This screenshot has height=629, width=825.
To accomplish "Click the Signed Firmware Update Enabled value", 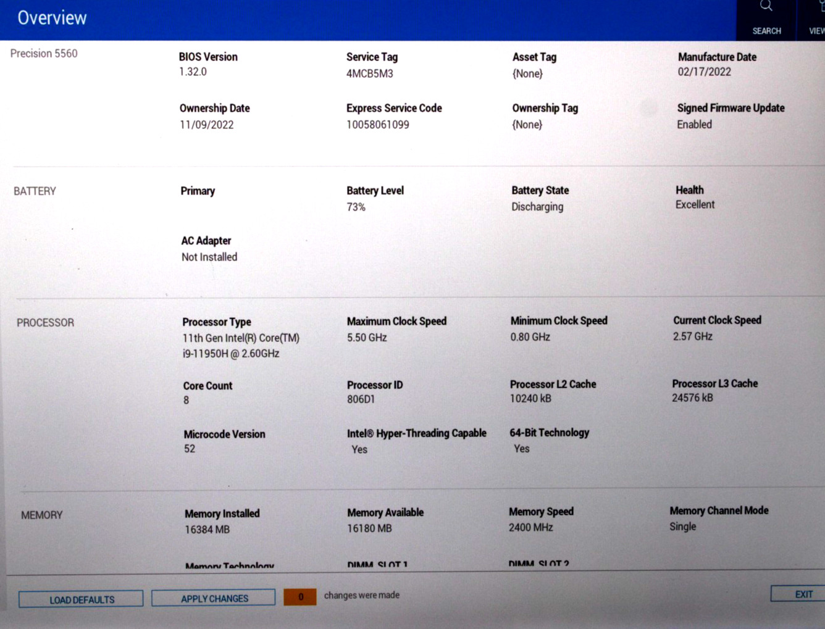I will coord(694,125).
